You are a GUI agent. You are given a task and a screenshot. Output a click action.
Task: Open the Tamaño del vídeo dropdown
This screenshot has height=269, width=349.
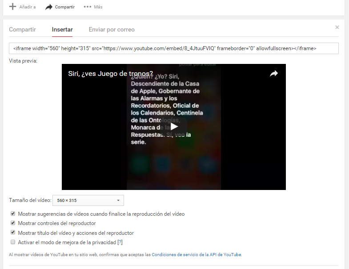tap(88, 200)
